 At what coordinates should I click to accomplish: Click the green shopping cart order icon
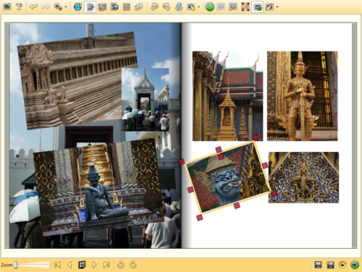pos(355,265)
